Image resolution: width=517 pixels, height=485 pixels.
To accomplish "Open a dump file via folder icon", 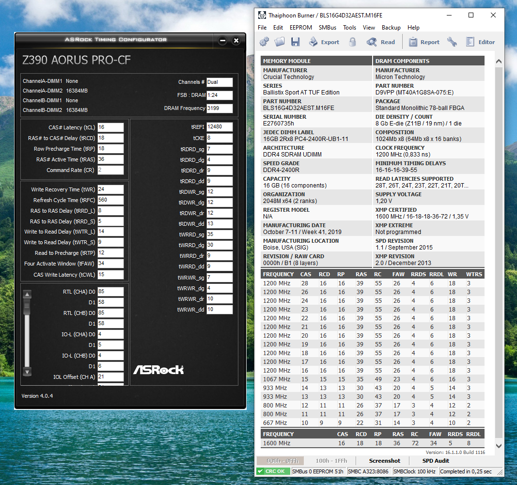I will (x=280, y=42).
